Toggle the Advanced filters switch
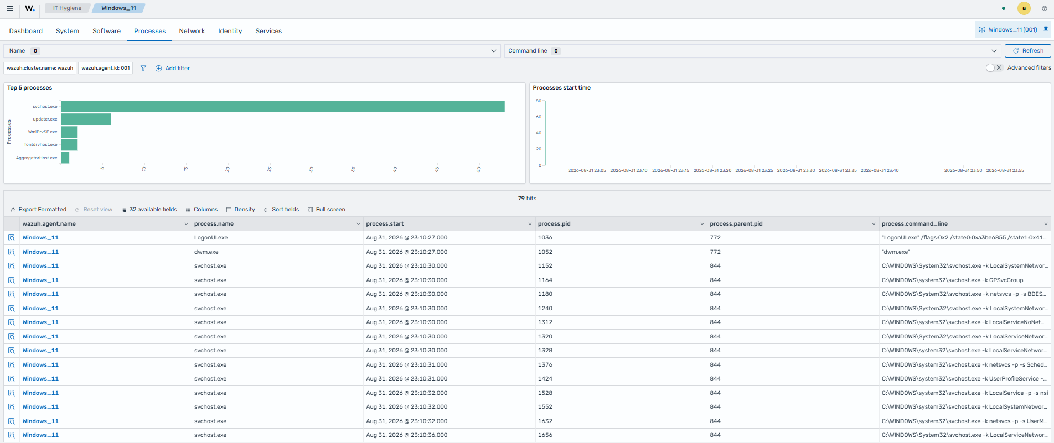 (994, 67)
